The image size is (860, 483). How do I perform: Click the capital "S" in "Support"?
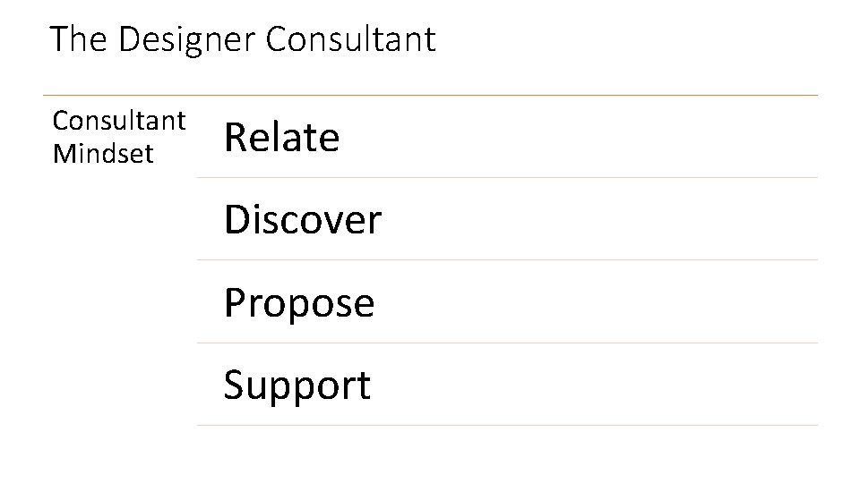tap(234, 386)
